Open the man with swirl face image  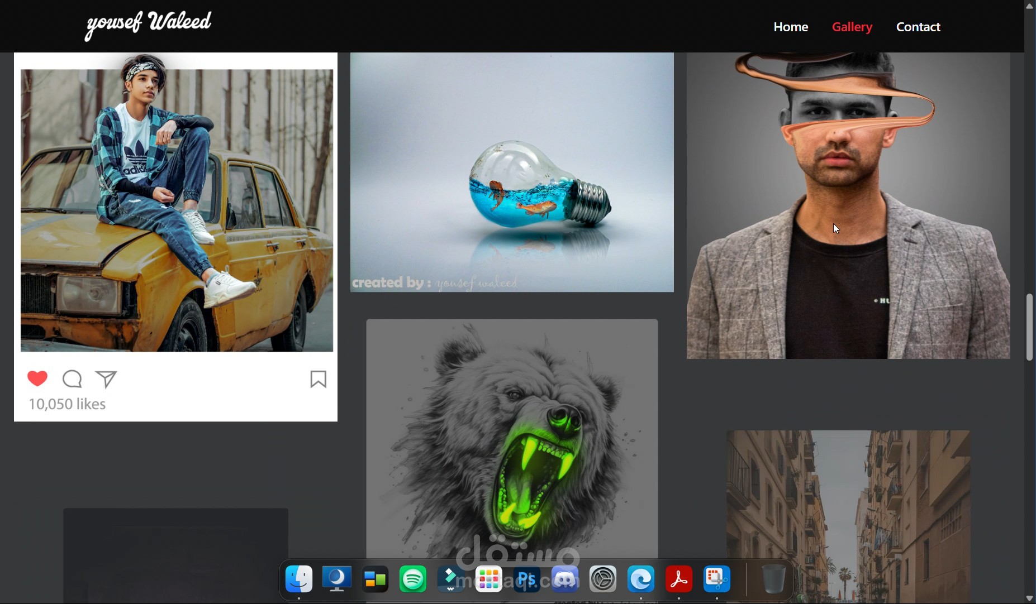[848, 205]
